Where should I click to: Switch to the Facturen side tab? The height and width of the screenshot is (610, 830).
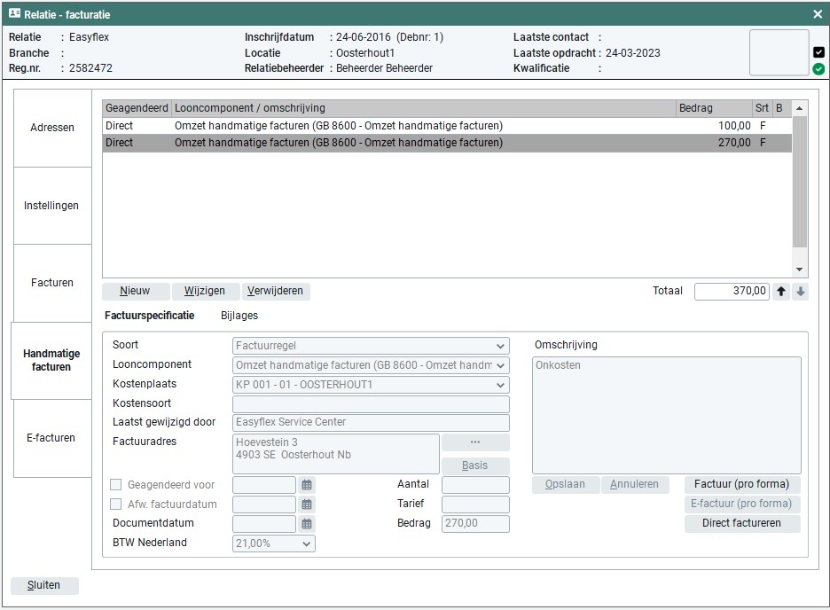pyautogui.click(x=52, y=283)
